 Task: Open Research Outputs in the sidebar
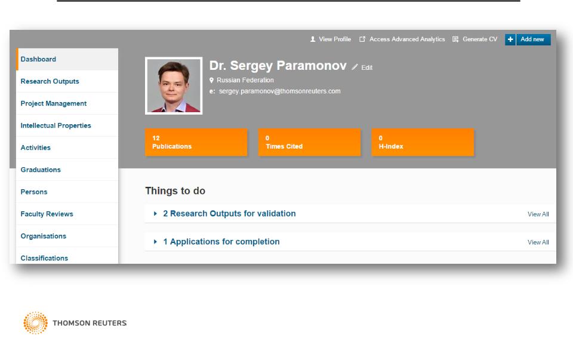point(50,81)
